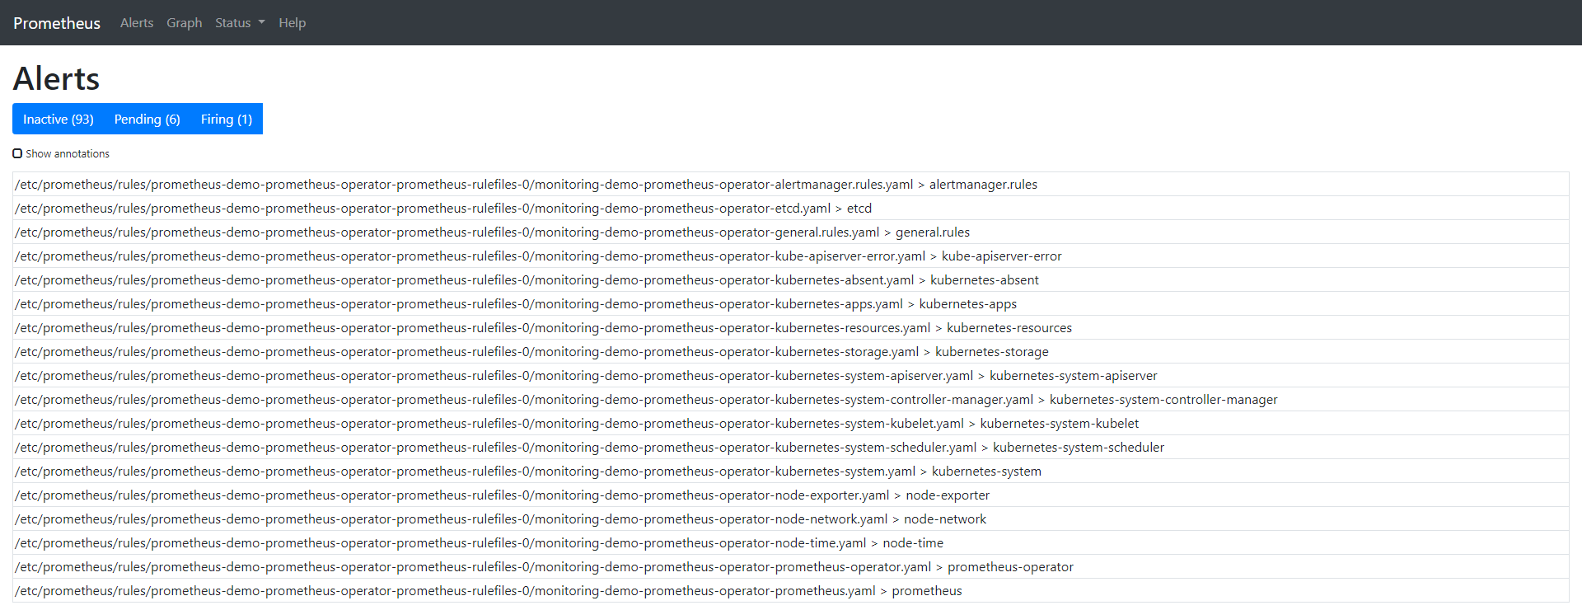
Task: Click the Alerts page heading
Action: [x=56, y=79]
